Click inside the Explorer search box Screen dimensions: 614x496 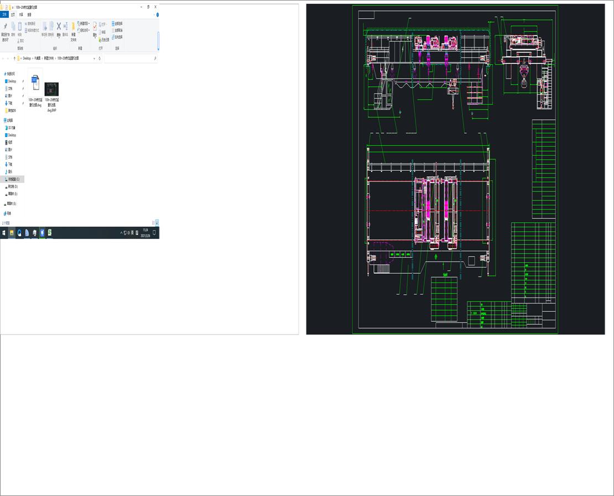[x=131, y=58]
